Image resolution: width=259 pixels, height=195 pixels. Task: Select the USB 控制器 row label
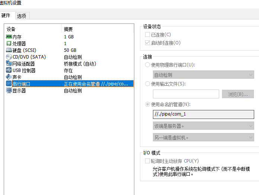(24, 70)
